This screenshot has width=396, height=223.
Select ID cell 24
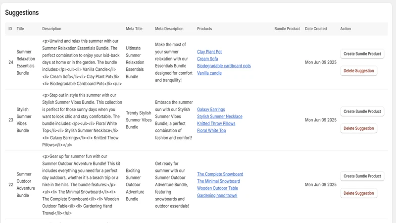10,62
